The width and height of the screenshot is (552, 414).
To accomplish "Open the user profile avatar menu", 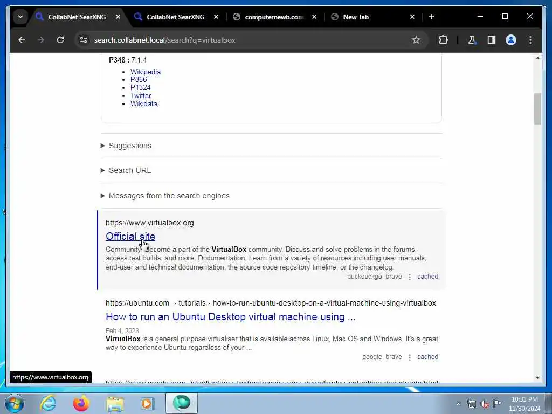I will [511, 40].
